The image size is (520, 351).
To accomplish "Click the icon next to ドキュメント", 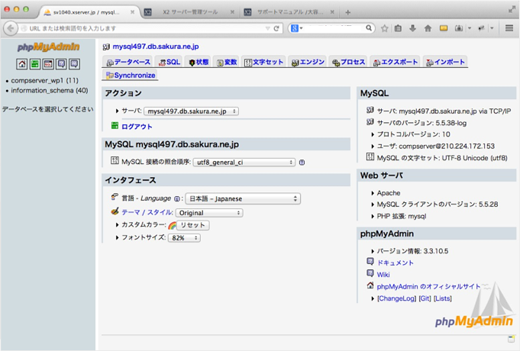I will point(370,262).
